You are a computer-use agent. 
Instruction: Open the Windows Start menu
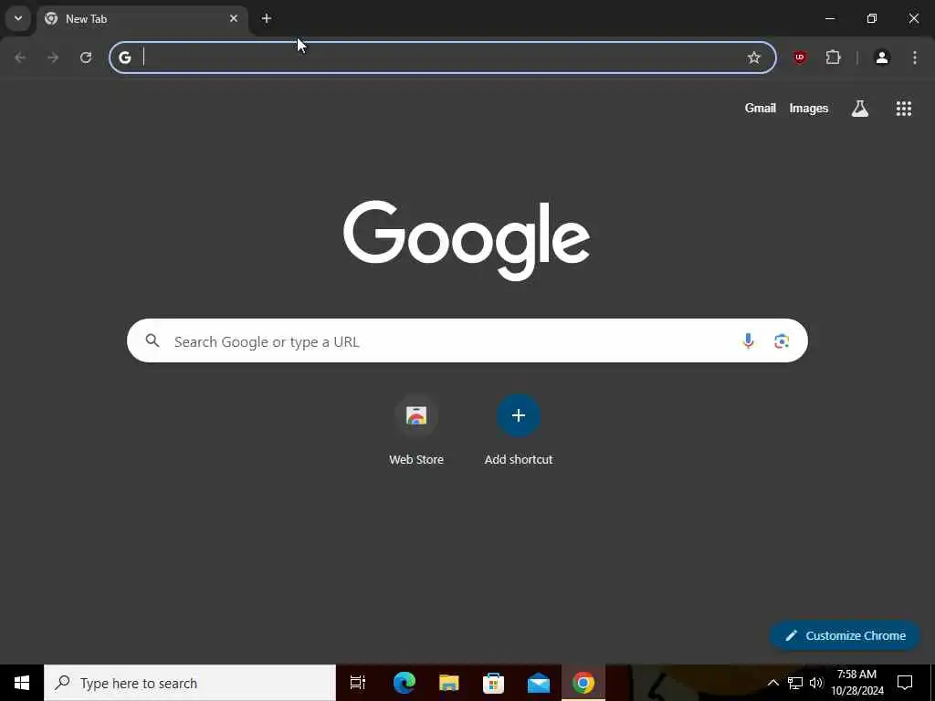pos(22,683)
